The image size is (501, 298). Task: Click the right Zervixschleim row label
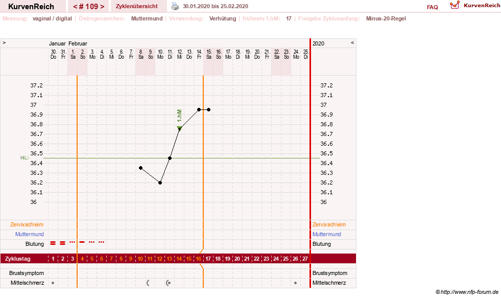tap(329, 224)
